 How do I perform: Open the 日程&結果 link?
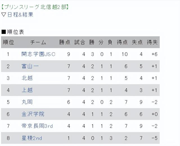point(20,15)
